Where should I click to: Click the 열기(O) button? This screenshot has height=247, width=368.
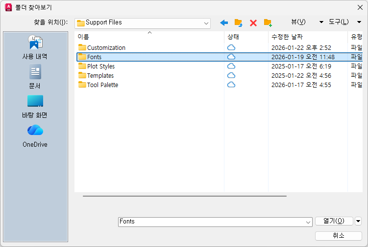(334, 221)
